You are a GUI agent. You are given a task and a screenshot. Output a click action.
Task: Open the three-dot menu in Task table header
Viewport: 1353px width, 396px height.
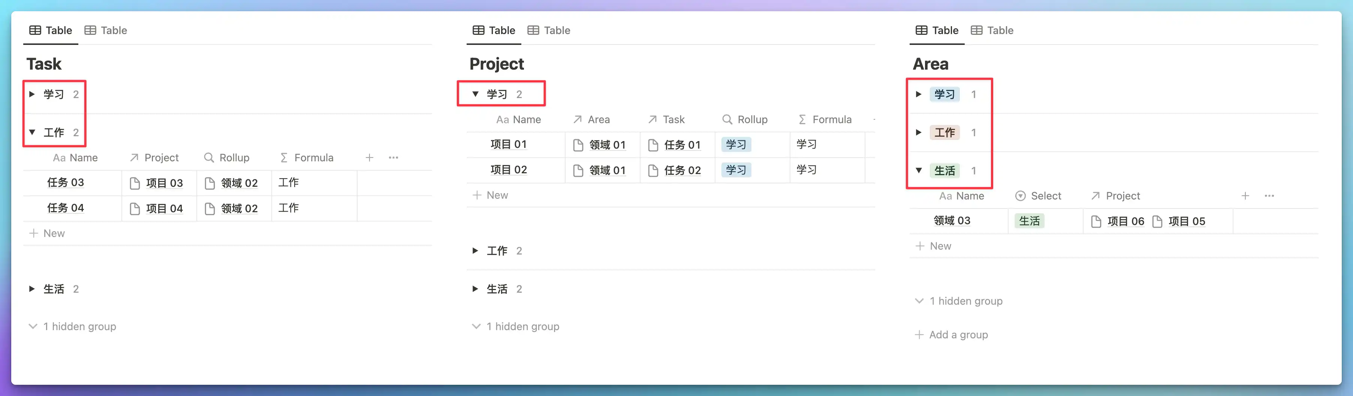point(394,158)
